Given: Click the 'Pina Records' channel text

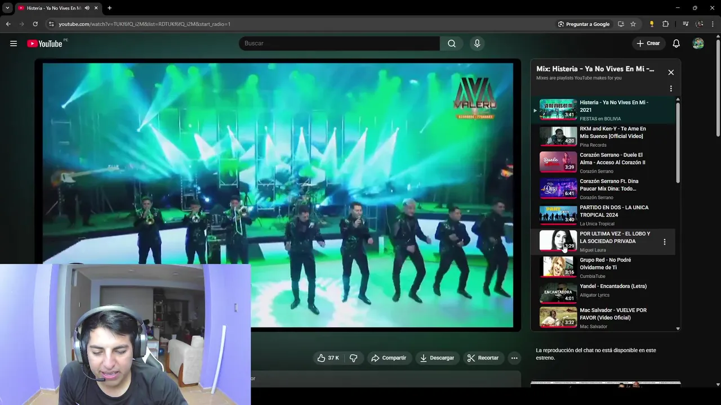Looking at the screenshot, I should tap(593, 145).
